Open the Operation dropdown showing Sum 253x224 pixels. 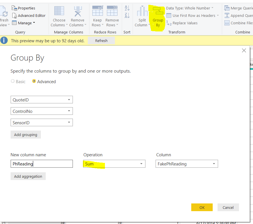pos(141,164)
